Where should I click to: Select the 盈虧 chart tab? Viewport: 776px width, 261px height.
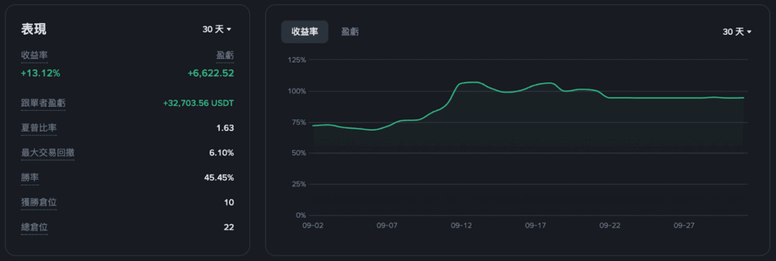point(350,32)
